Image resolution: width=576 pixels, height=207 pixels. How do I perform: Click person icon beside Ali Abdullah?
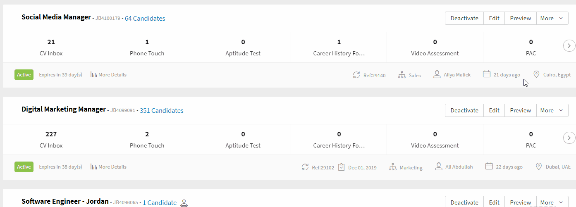438,167
